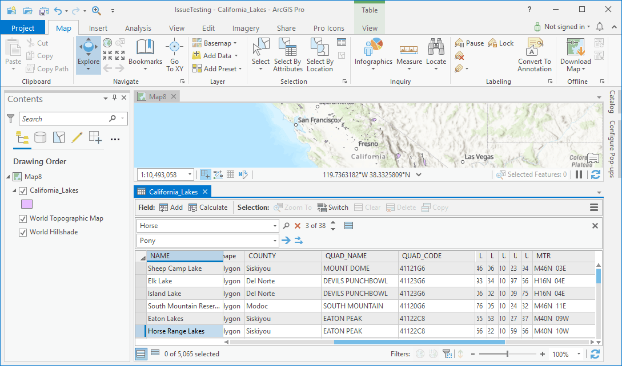Toggle World Topographic Map layer visibility
622x366 pixels.
(x=23, y=218)
